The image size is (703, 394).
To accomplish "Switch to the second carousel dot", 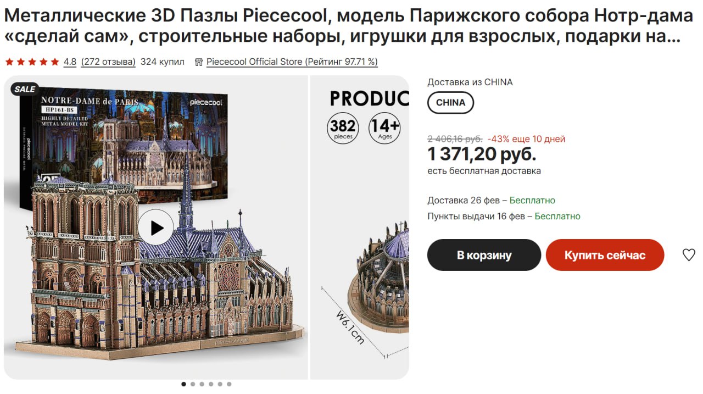I will point(193,384).
